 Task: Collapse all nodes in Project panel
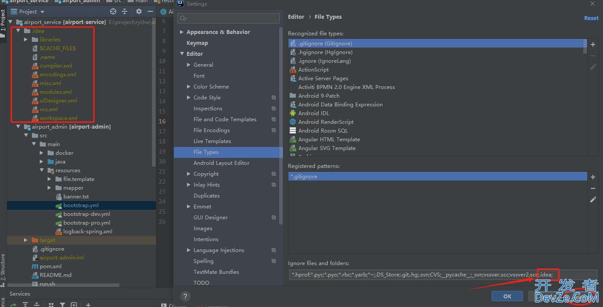(125, 11)
